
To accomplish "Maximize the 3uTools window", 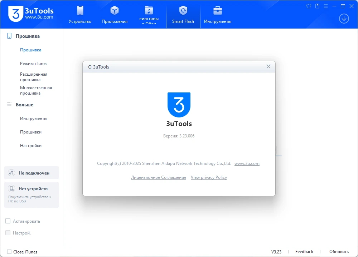I will click(x=343, y=6).
